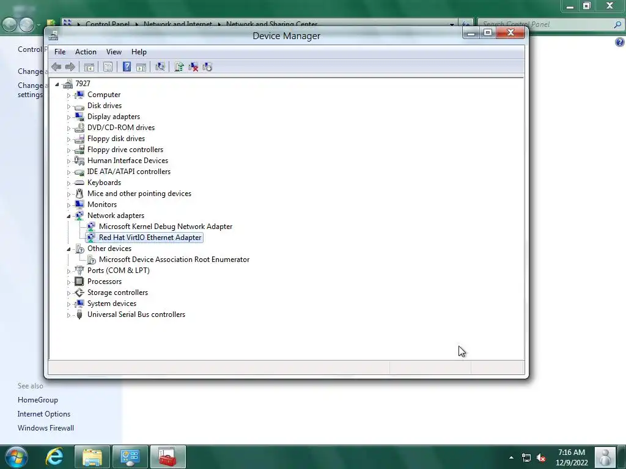
Task: Expand the Computer category
Action: 68,95
